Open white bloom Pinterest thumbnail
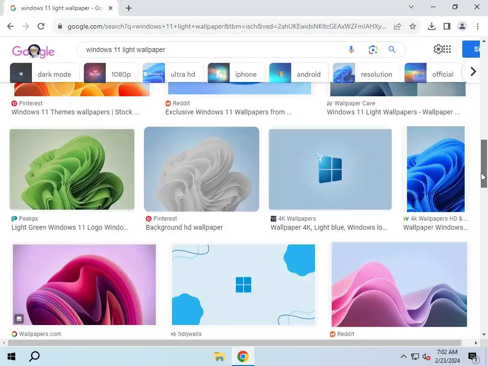The width and height of the screenshot is (488, 366). (202, 169)
